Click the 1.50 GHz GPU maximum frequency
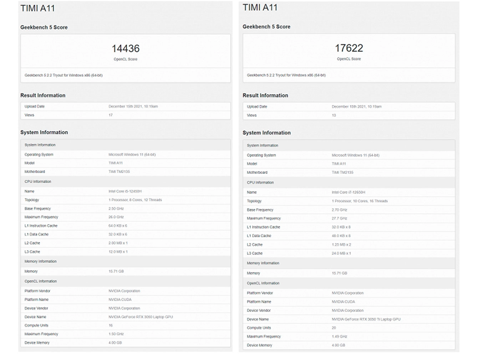Screen dimensions: 488x355 pos(116,334)
